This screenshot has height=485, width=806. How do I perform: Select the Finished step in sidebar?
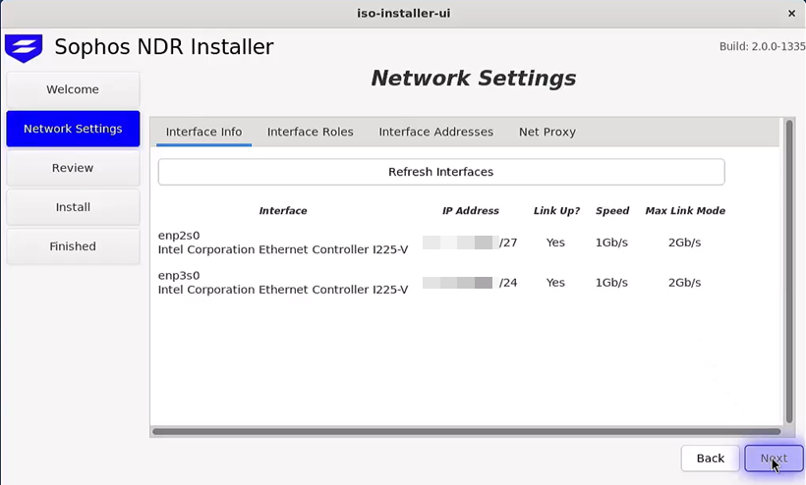[x=73, y=246]
